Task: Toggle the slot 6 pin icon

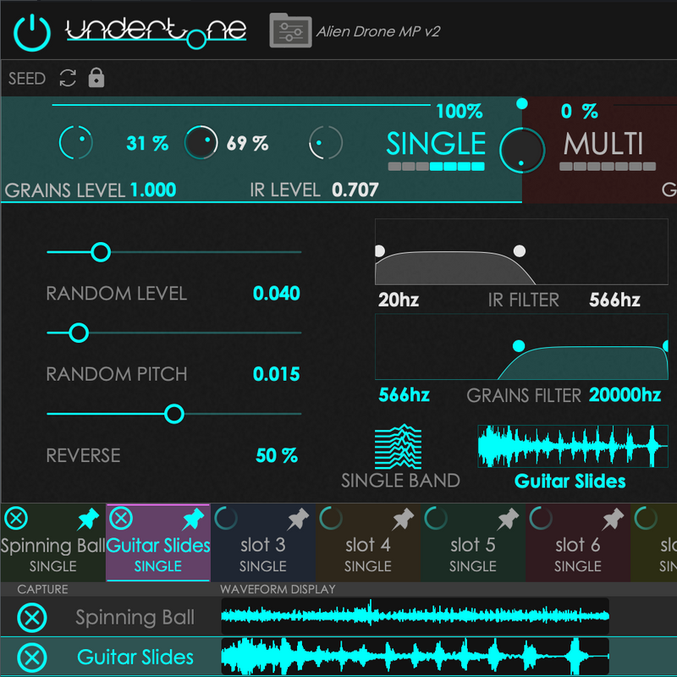Action: click(612, 519)
